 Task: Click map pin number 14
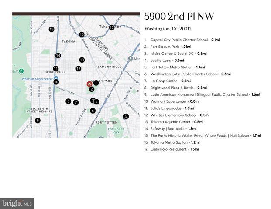[58, 56]
